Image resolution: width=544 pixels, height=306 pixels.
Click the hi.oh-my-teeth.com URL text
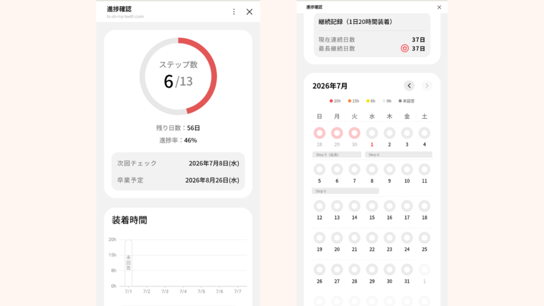[125, 16]
